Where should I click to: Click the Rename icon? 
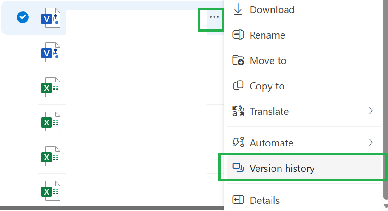tap(238, 34)
